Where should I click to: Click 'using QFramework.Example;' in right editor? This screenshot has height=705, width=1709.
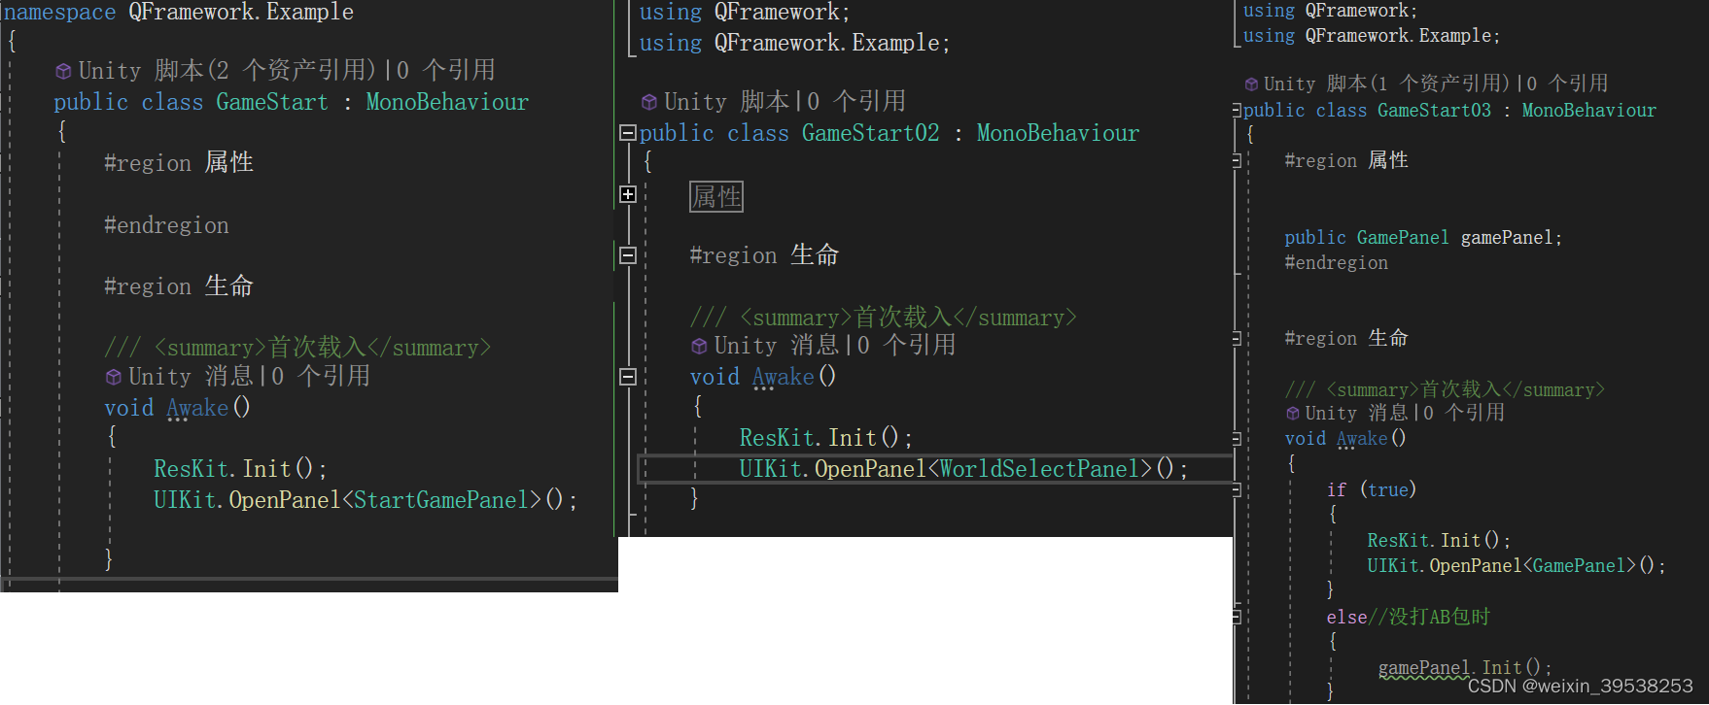coord(1372,36)
